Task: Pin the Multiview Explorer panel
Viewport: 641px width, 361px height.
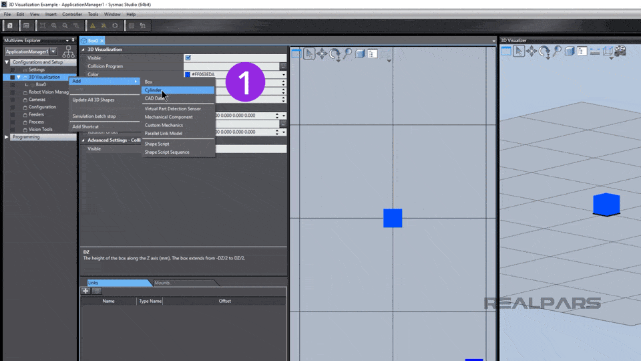Action: (x=73, y=41)
